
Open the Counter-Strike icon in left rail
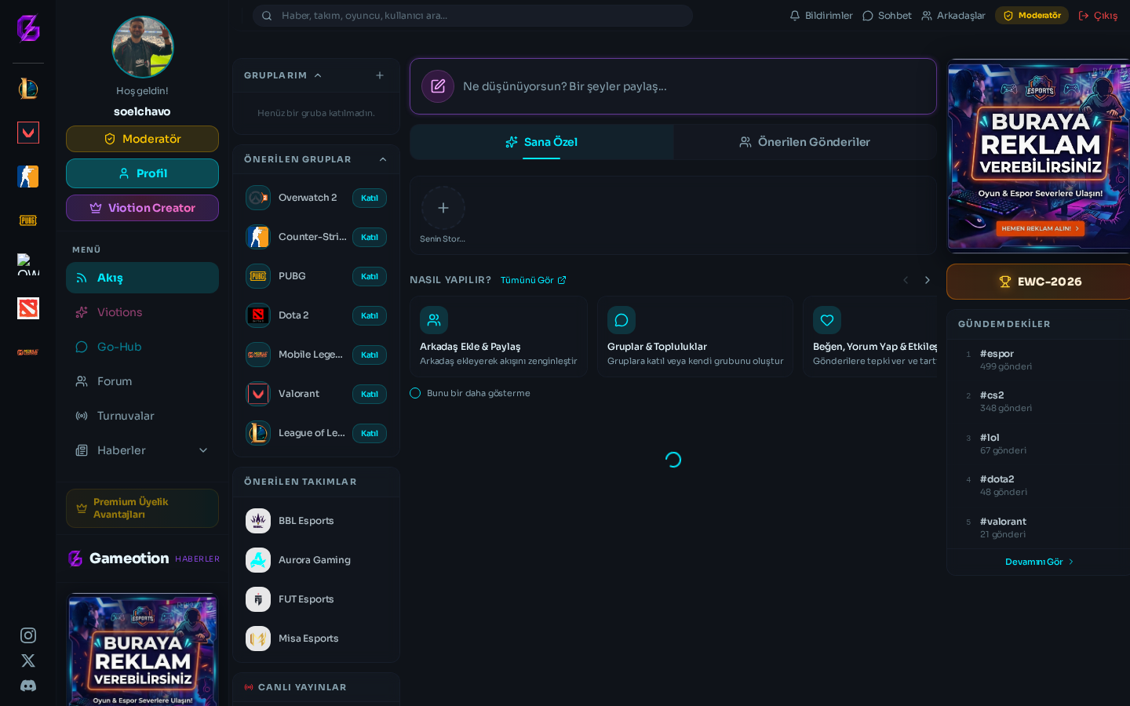(x=28, y=176)
